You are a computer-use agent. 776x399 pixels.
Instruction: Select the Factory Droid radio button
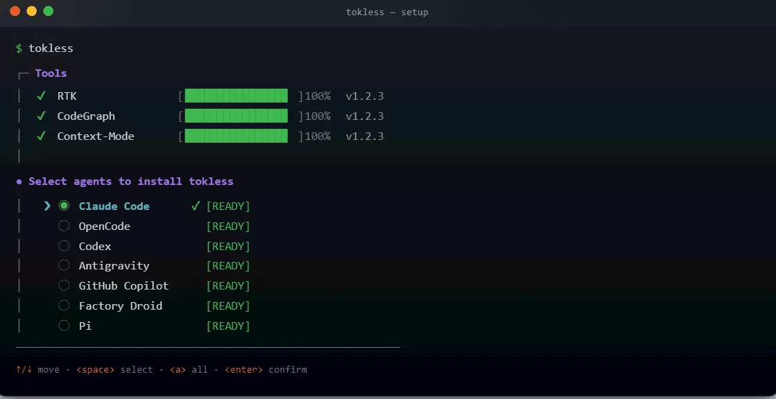(x=64, y=305)
